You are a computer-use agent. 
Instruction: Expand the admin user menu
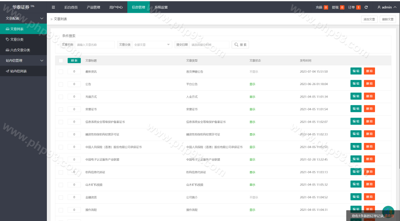click(387, 7)
